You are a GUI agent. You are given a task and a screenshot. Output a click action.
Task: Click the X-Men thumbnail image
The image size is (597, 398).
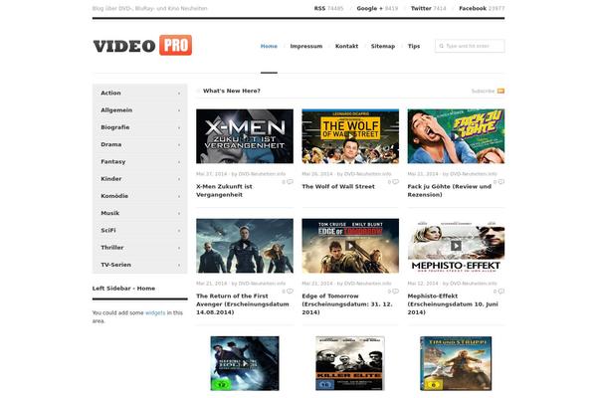245,136
